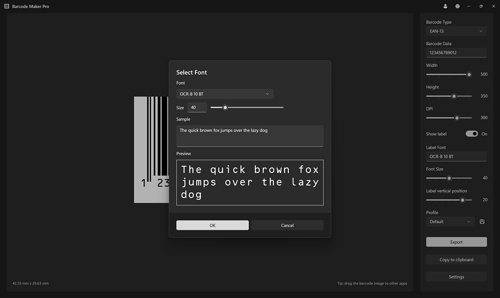Click the Barcode Maker Pro app icon
This screenshot has width=500, height=298.
point(7,6)
